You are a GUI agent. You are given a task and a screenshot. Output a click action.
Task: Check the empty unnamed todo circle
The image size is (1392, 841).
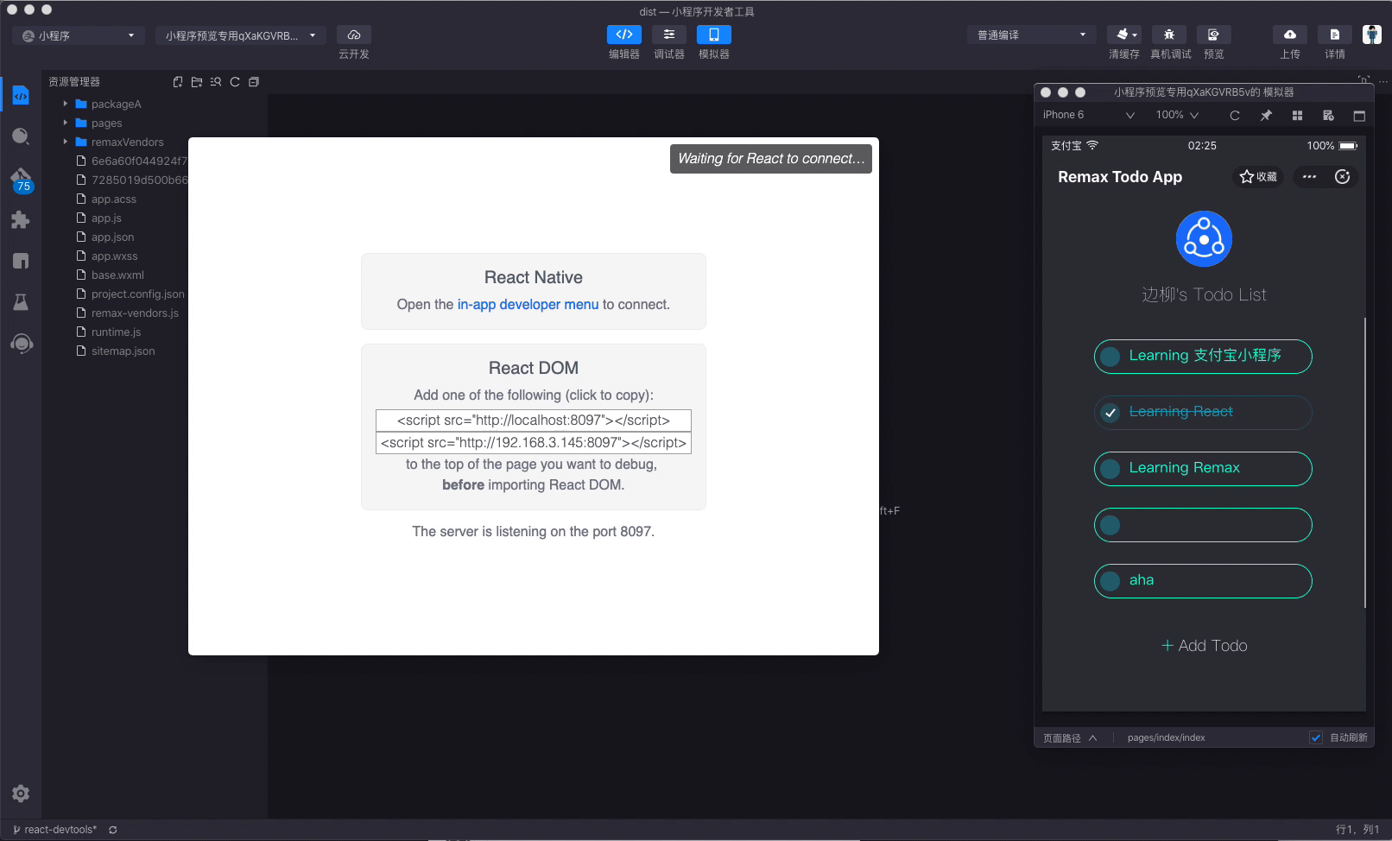[x=1110, y=525]
